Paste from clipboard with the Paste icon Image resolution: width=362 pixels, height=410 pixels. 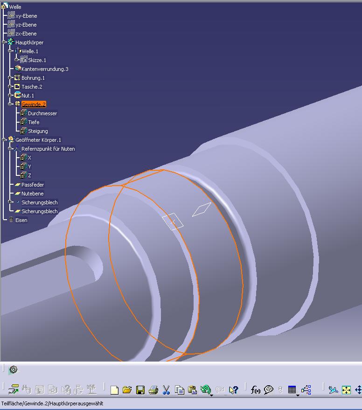(x=192, y=390)
